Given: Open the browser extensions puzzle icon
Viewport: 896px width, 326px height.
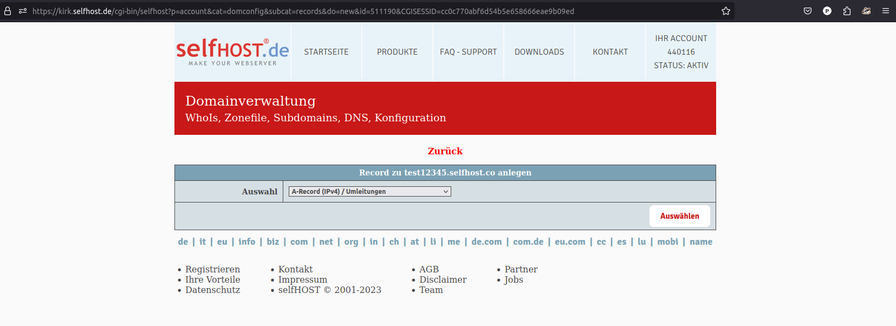Looking at the screenshot, I should coord(847,11).
